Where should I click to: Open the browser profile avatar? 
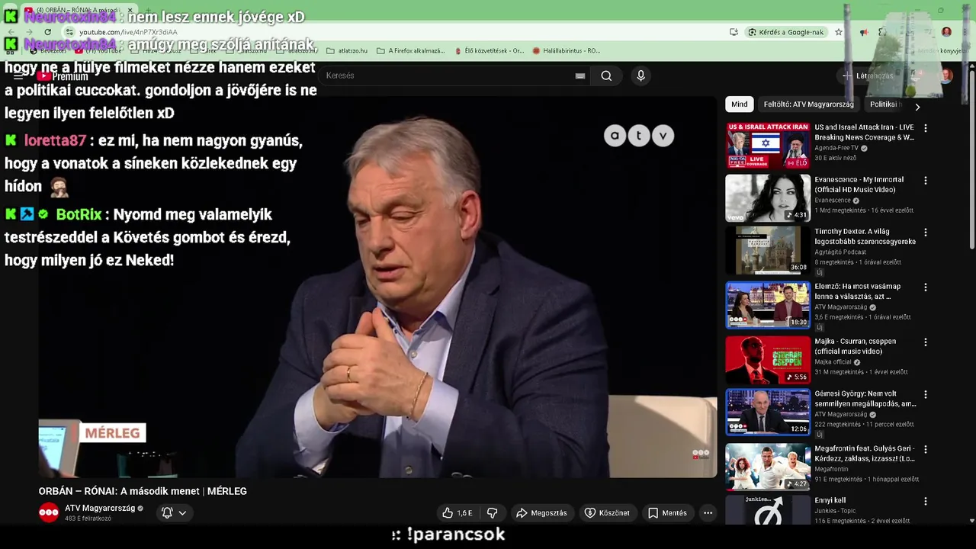pyautogui.click(x=946, y=32)
